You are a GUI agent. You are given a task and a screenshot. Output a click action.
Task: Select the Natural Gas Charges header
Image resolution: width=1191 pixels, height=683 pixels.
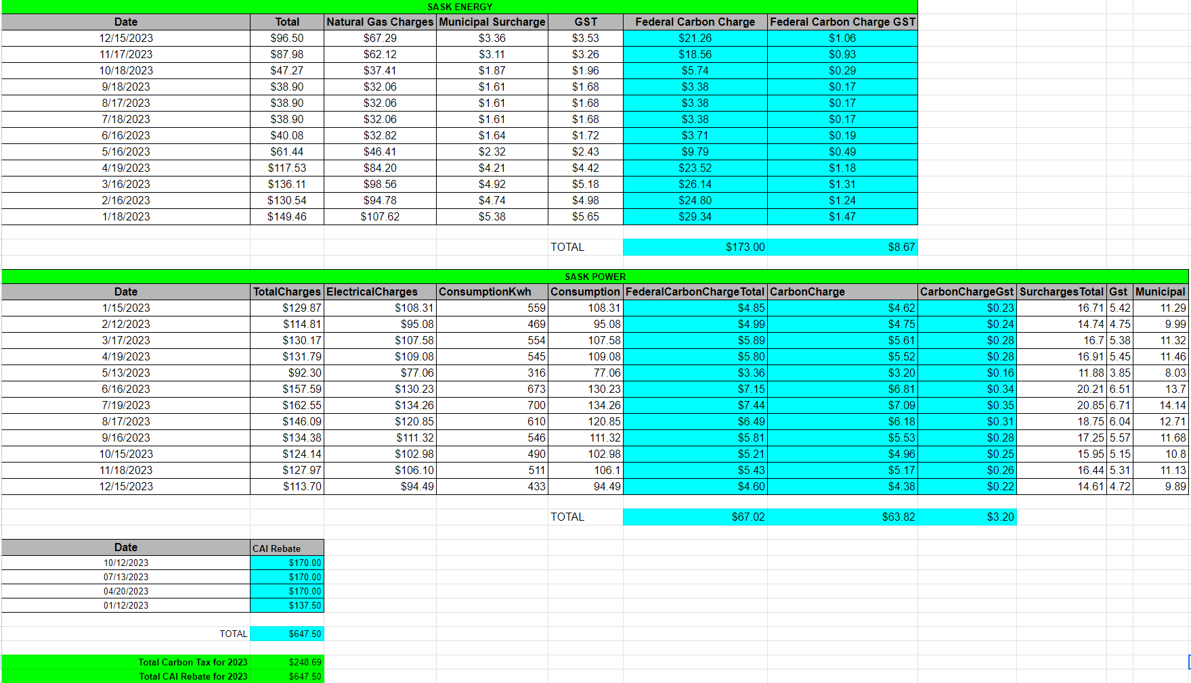pyautogui.click(x=379, y=22)
